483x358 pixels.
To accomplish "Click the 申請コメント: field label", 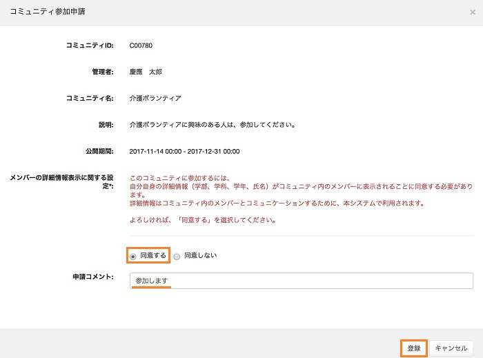I will tap(92, 277).
